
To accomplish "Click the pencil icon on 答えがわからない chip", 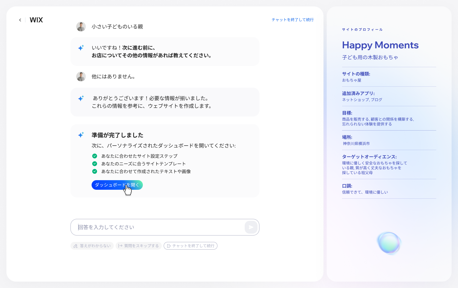I will [x=76, y=246].
